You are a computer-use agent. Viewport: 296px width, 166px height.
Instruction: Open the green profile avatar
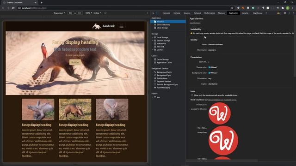288,8
